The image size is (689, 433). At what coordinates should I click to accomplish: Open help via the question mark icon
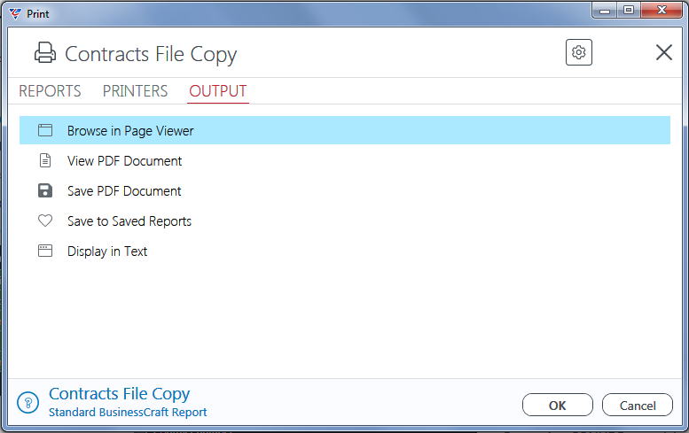coord(28,402)
